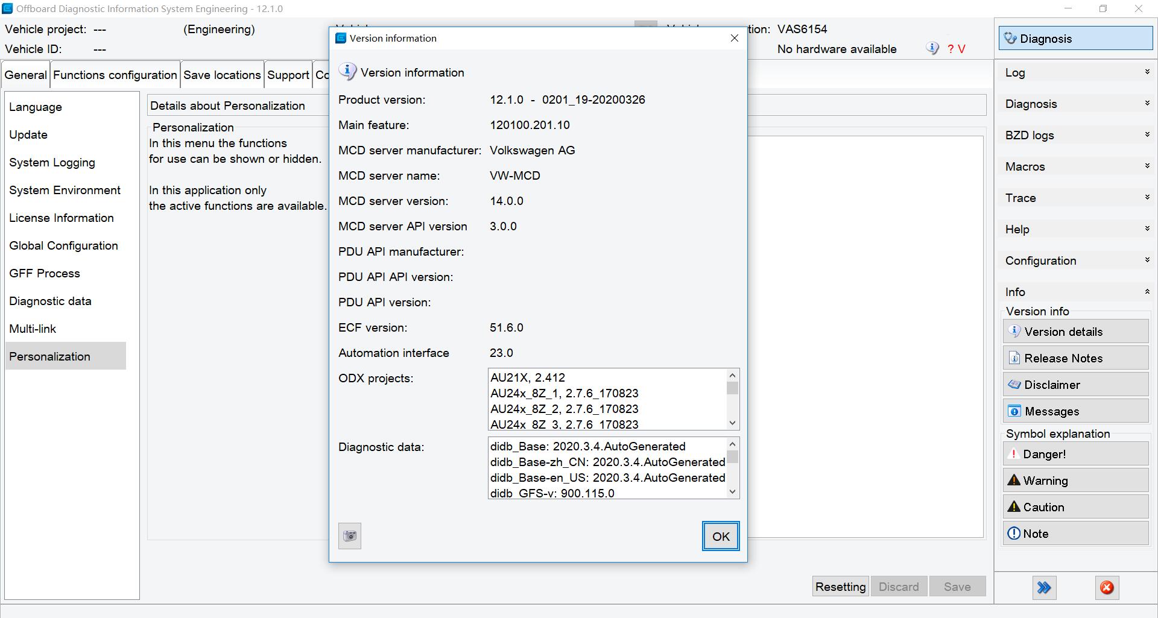1158x618 pixels.
Task: Click Diagnostic data list scroll-down arrow
Action: [732, 492]
